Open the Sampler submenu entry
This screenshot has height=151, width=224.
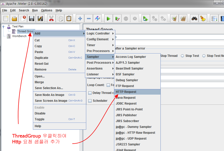[x=100, y=57]
